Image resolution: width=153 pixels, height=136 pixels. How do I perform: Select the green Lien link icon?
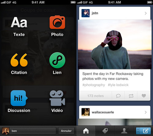point(57,60)
